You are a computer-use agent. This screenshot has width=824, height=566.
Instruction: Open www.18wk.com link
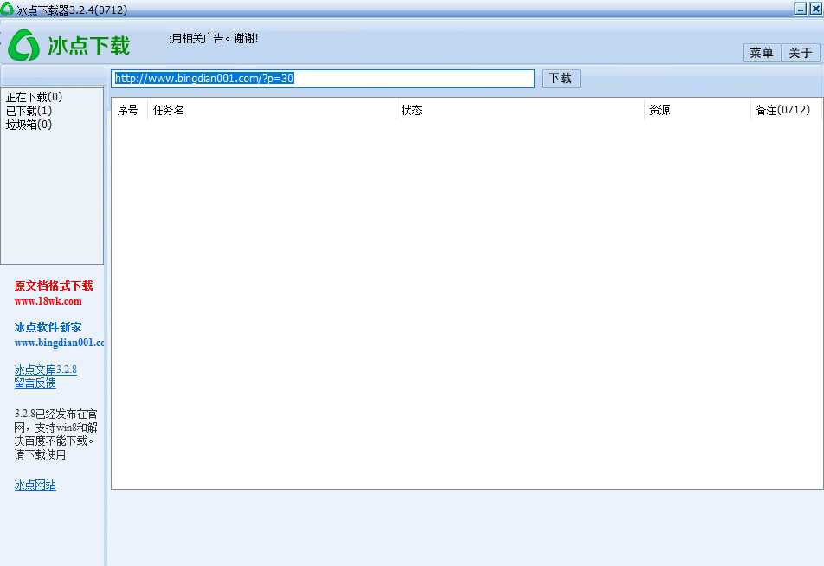tap(48, 301)
